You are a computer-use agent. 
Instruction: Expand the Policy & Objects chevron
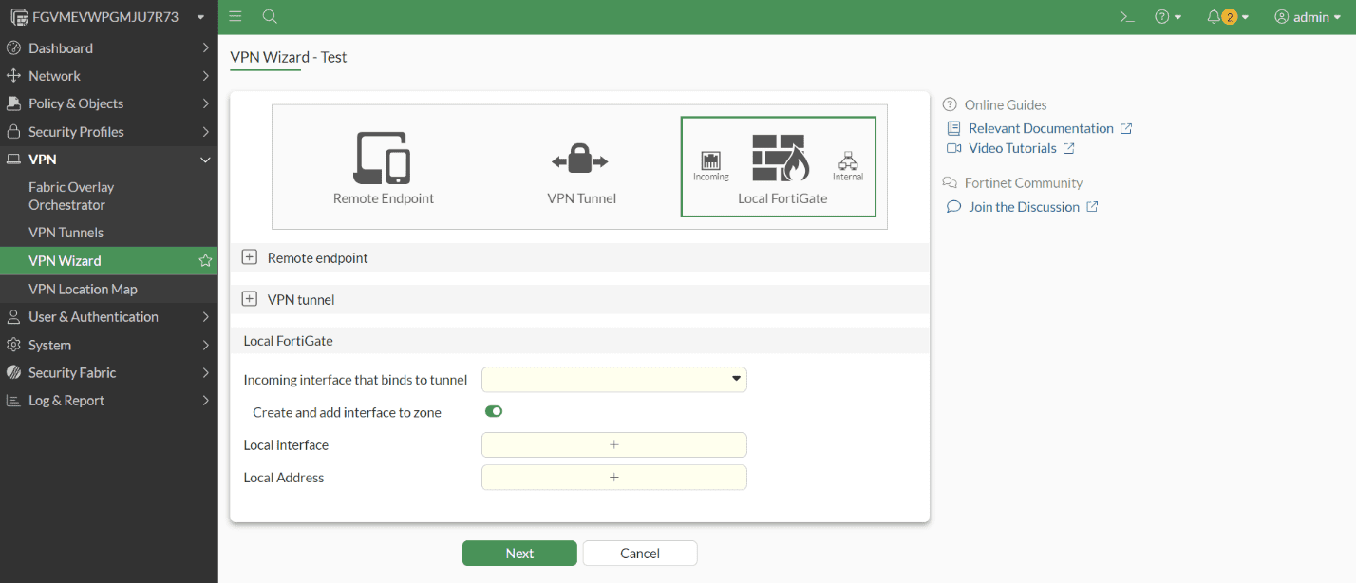coord(205,103)
